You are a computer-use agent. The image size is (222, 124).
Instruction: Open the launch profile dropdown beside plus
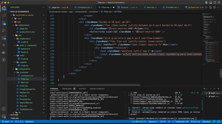[207, 89]
